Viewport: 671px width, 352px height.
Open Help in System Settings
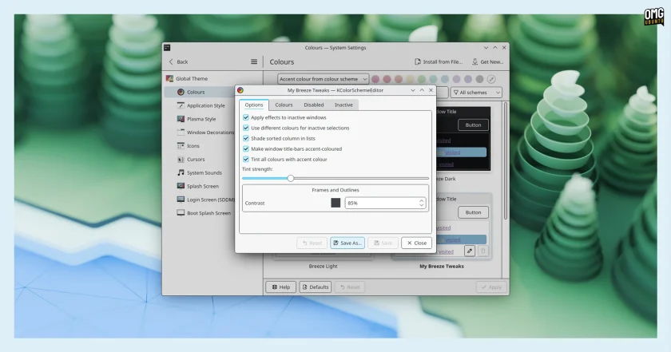point(280,287)
